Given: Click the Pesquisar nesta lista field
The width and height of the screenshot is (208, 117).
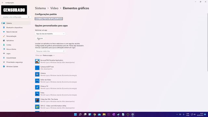Looking at the screenshot, I should (x=50, y=51).
